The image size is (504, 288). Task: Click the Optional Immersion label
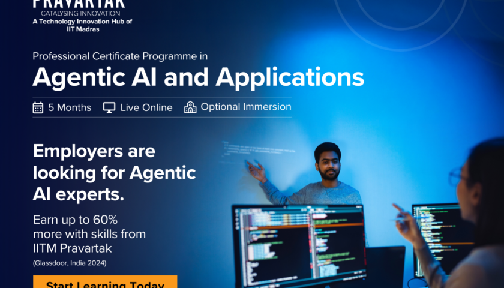(x=246, y=107)
